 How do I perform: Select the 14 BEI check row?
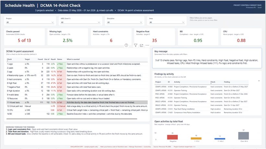[77, 114]
